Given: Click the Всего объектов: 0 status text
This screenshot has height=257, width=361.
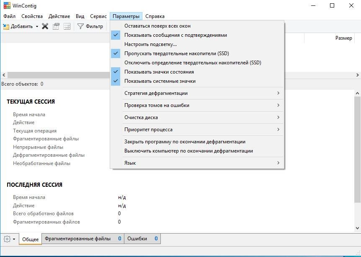Looking at the screenshot, I should (22, 84).
